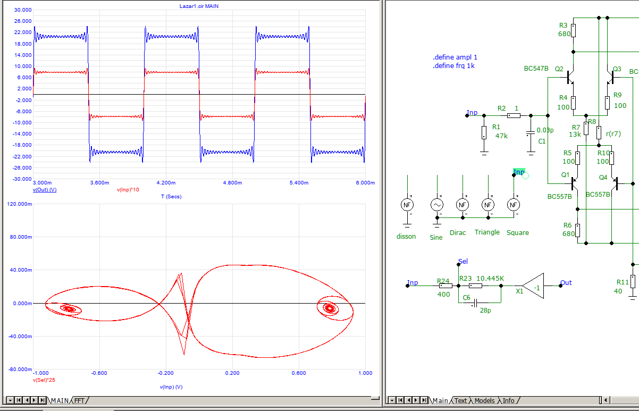The image size is (639, 411).
Task: Select the Dirac source symbol
Action: (x=463, y=205)
